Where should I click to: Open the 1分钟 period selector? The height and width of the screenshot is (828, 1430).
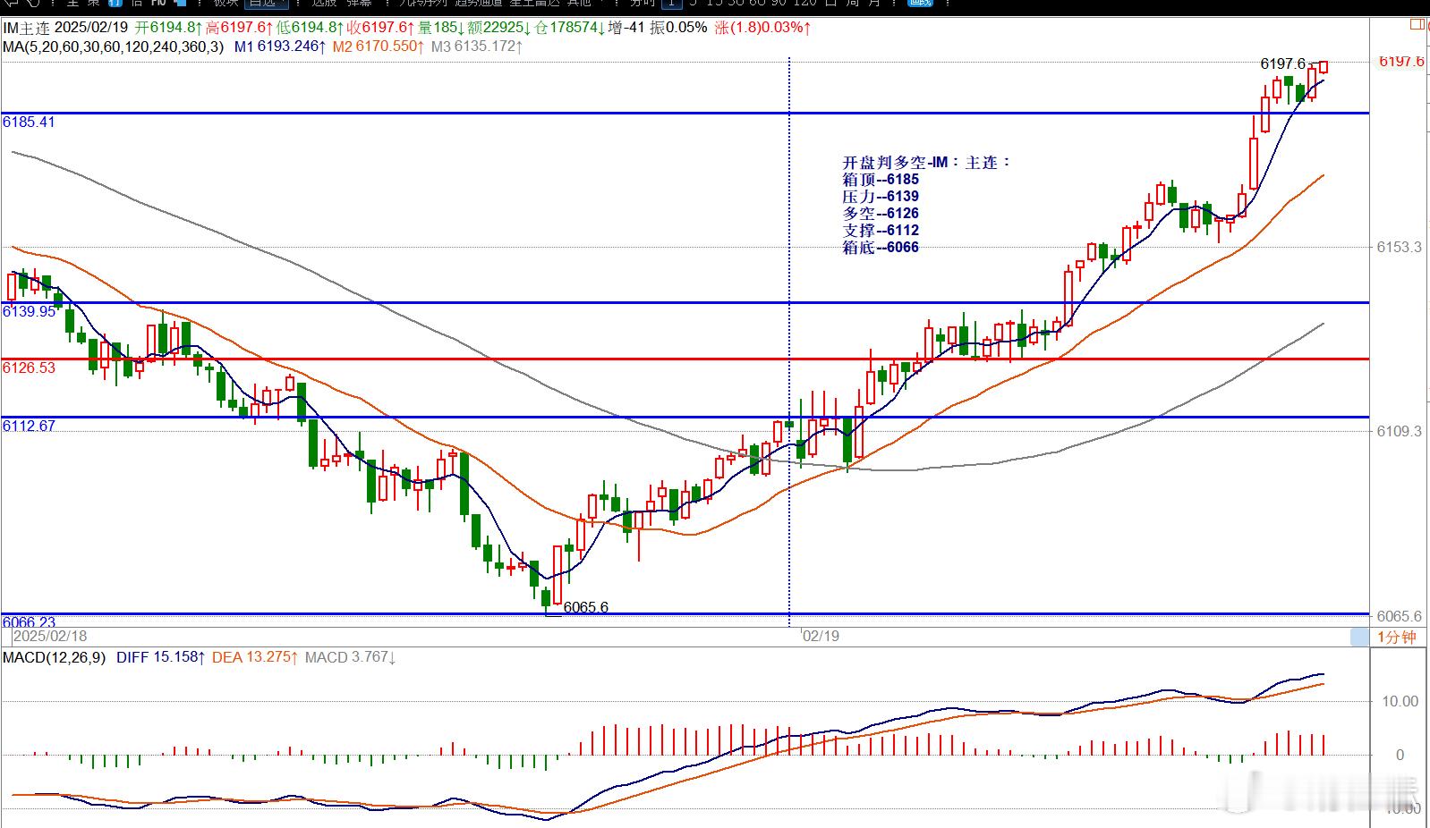[x=1397, y=637]
